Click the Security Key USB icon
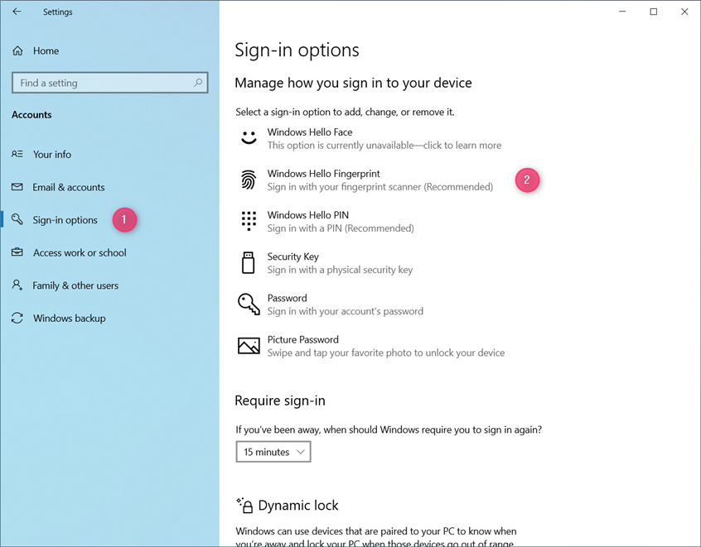This screenshot has height=547, width=701. 248,262
